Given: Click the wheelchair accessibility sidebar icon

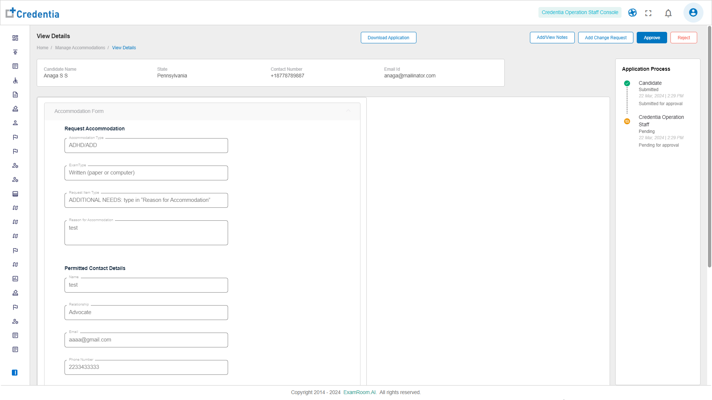Looking at the screenshot, I should (x=15, y=81).
